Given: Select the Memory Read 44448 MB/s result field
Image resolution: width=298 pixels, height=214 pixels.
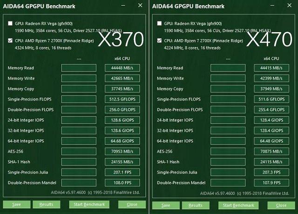Looking at the screenshot, I should (121, 68).
